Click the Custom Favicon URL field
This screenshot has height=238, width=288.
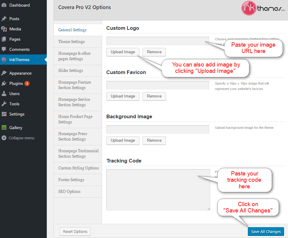point(158,85)
